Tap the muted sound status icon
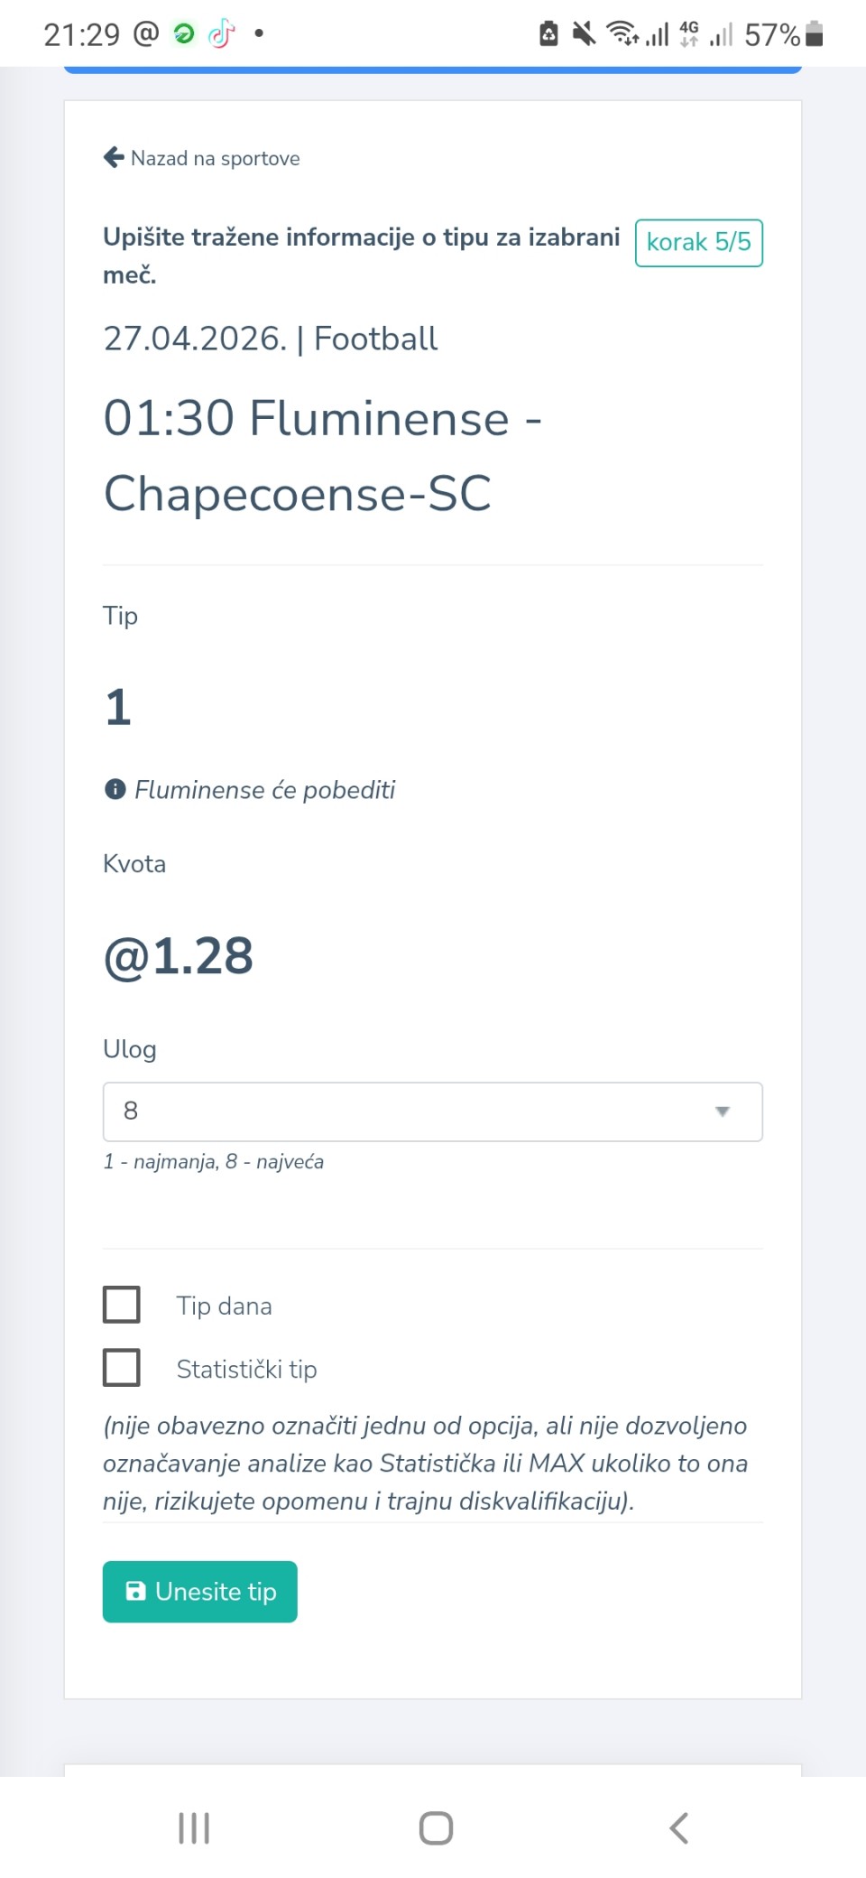 [584, 34]
